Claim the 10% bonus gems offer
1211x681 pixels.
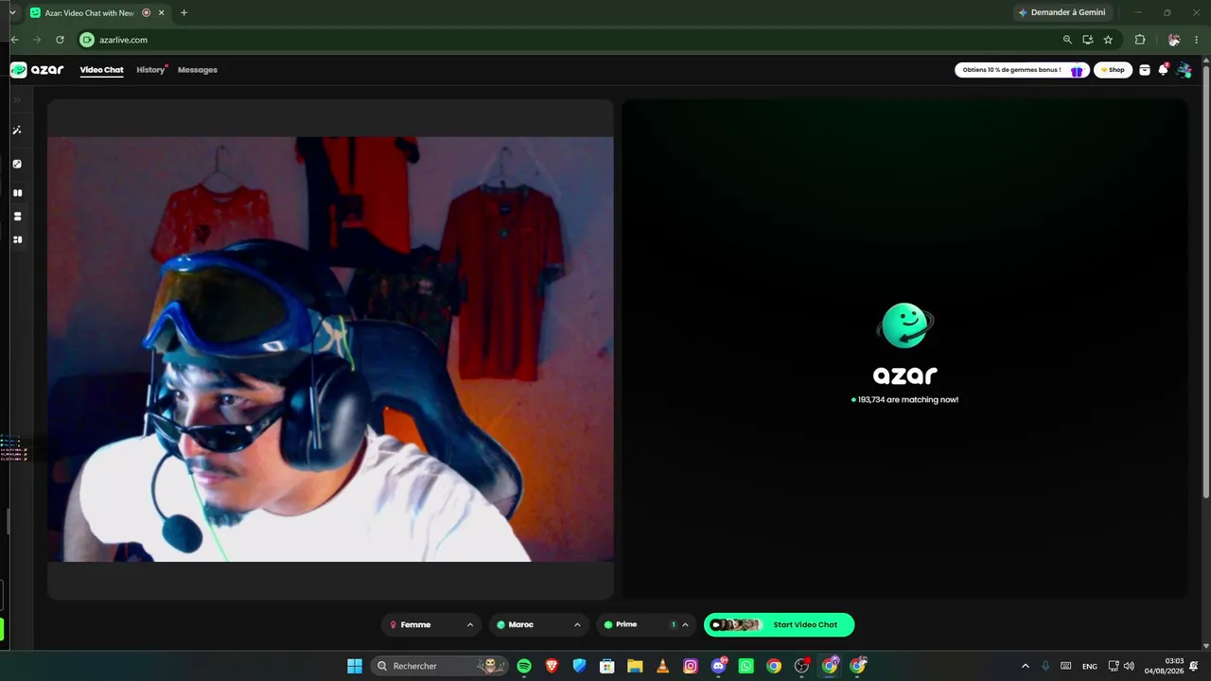(1022, 70)
